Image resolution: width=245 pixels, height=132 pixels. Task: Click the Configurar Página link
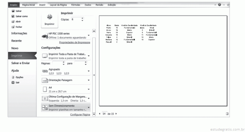point(80,115)
